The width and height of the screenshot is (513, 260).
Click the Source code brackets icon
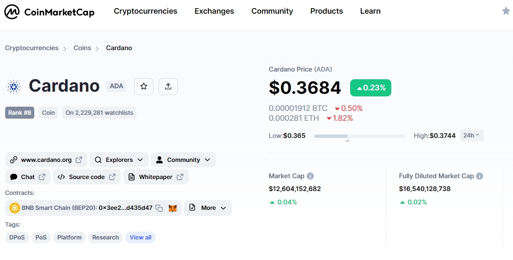61,177
